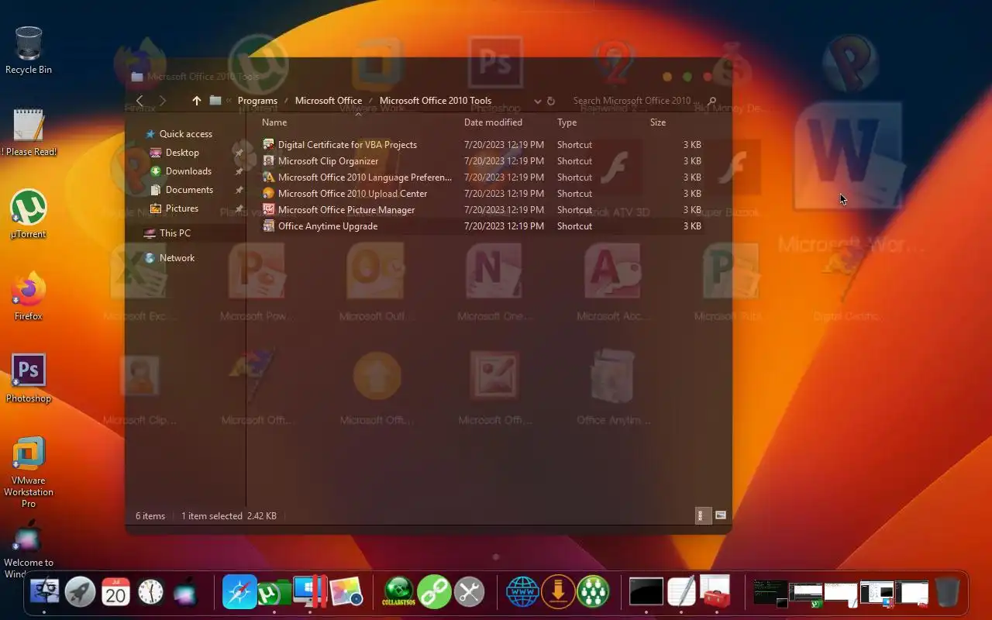The height and width of the screenshot is (620, 992).
Task: Go up one folder level arrow
Action: pos(196,101)
